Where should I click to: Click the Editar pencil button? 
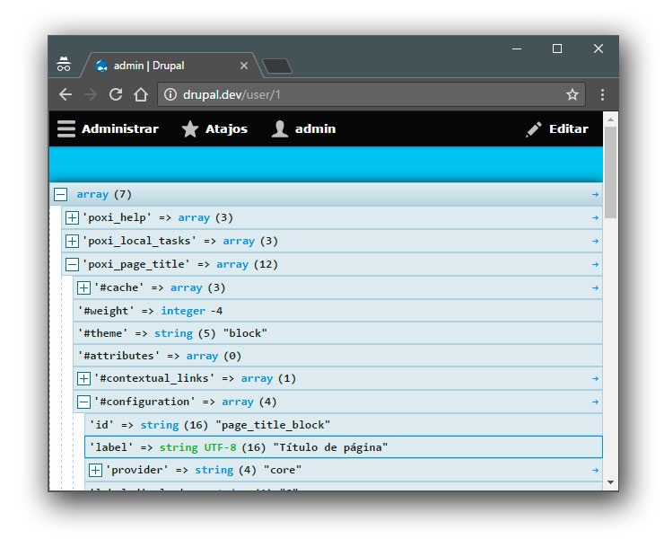point(557,129)
